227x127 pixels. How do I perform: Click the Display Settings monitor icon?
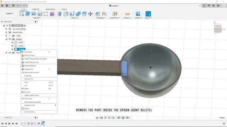point(118,117)
